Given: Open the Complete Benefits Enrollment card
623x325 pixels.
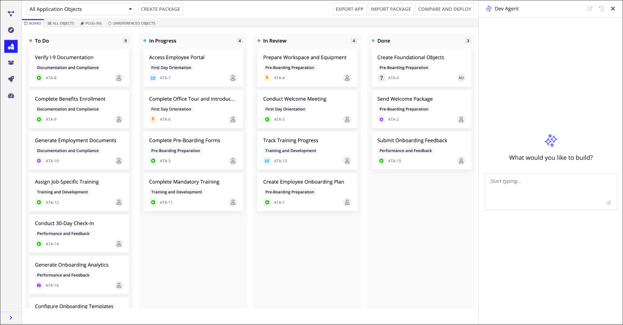Looking at the screenshot, I should click(79, 109).
